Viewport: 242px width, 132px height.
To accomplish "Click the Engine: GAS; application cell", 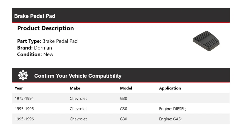I will click(170, 119).
